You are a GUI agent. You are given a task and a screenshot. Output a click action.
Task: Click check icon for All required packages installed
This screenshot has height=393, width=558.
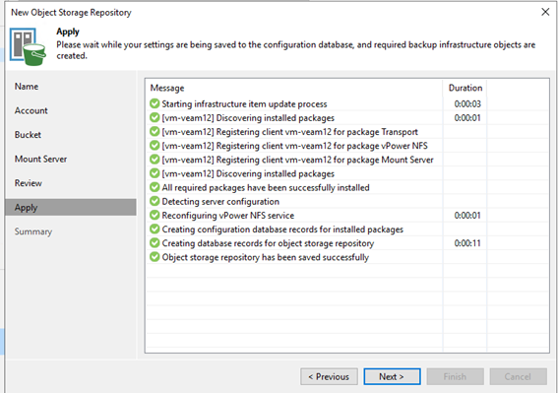[155, 187]
